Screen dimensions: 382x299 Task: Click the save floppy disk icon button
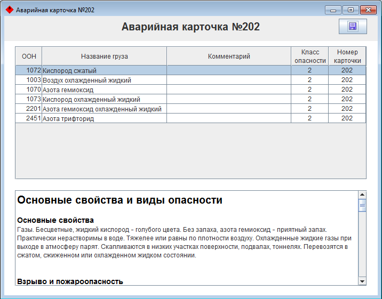click(x=353, y=26)
